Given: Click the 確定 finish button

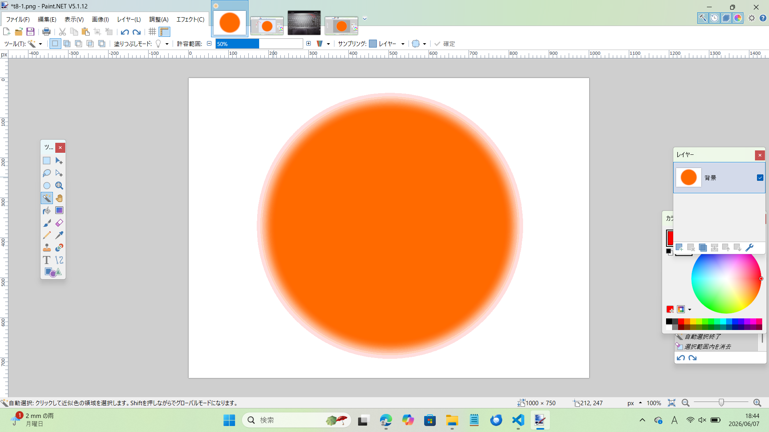Looking at the screenshot, I should coord(445,44).
